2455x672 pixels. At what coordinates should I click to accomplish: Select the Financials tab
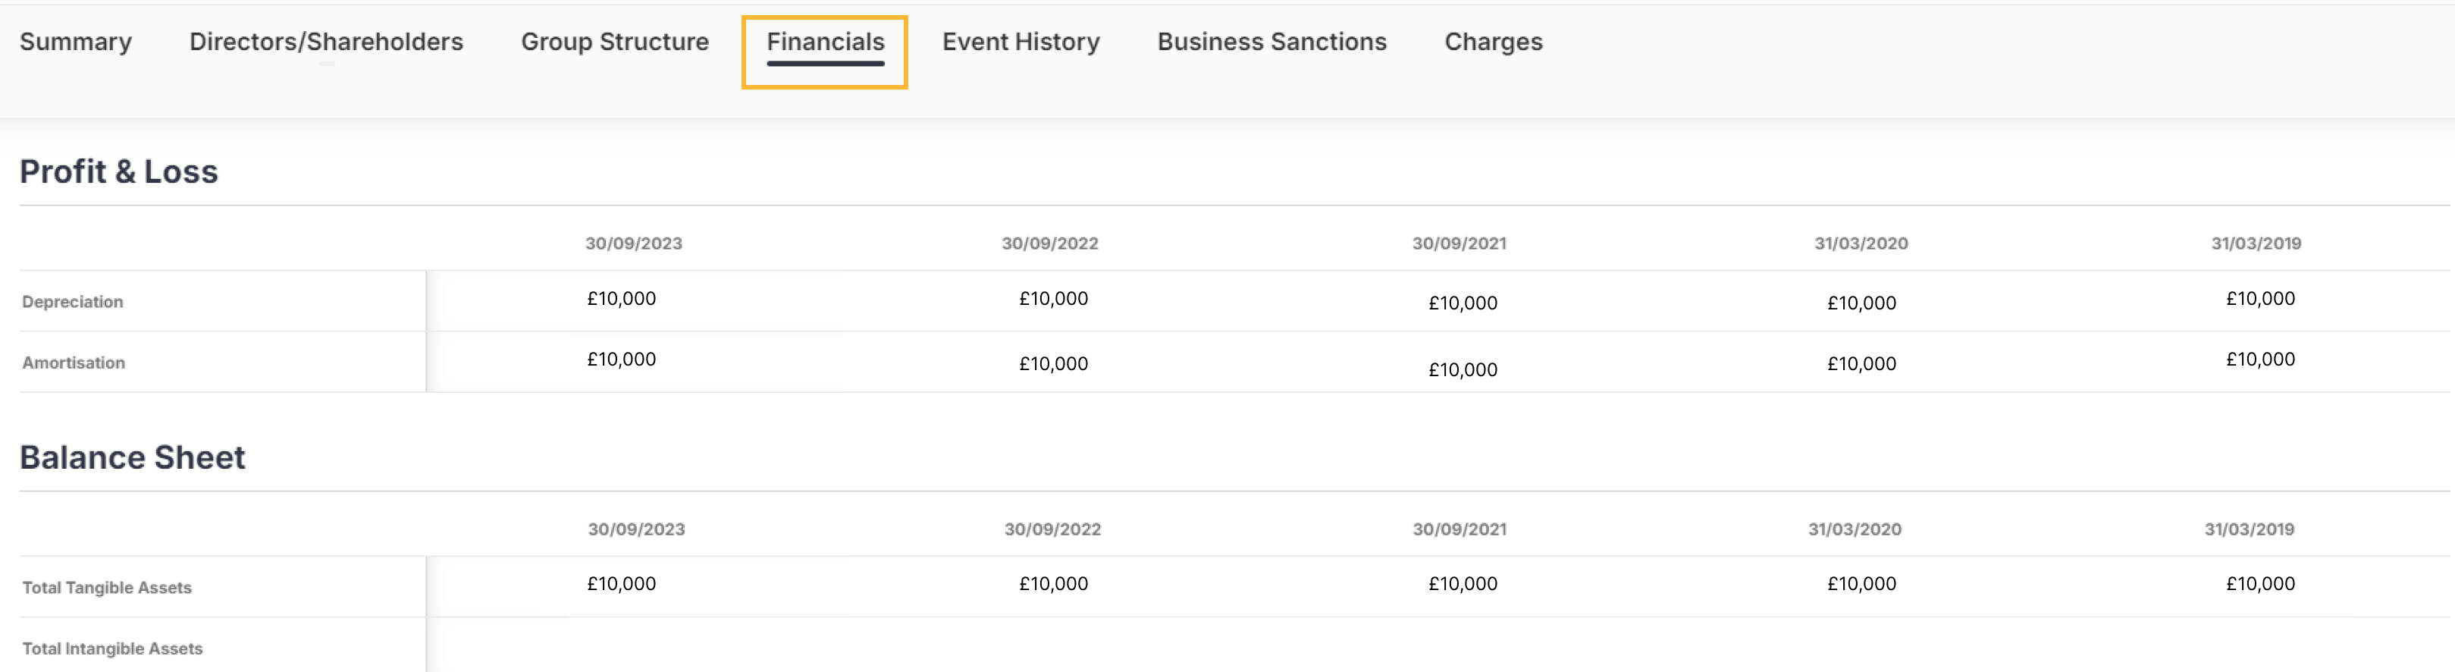pyautogui.click(x=826, y=42)
